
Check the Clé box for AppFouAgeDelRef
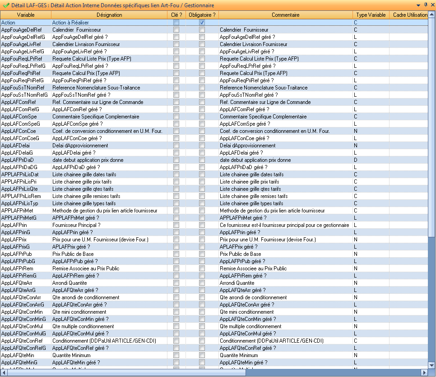pyautogui.click(x=176, y=30)
